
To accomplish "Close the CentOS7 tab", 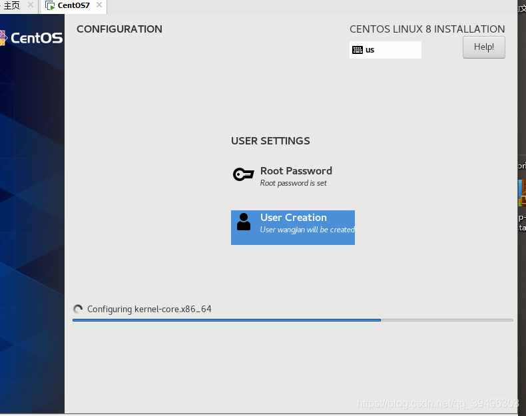I will pos(99,5).
